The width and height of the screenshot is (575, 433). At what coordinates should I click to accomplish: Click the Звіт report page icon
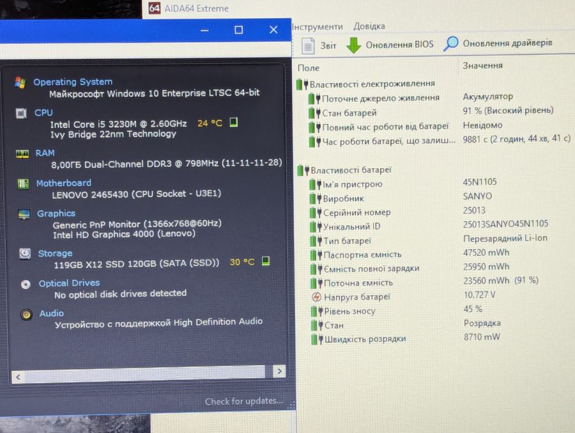308,46
